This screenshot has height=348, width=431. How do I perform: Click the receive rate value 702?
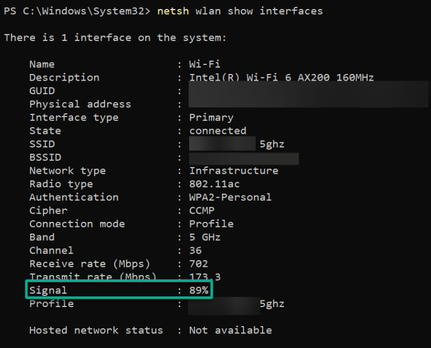click(x=199, y=264)
